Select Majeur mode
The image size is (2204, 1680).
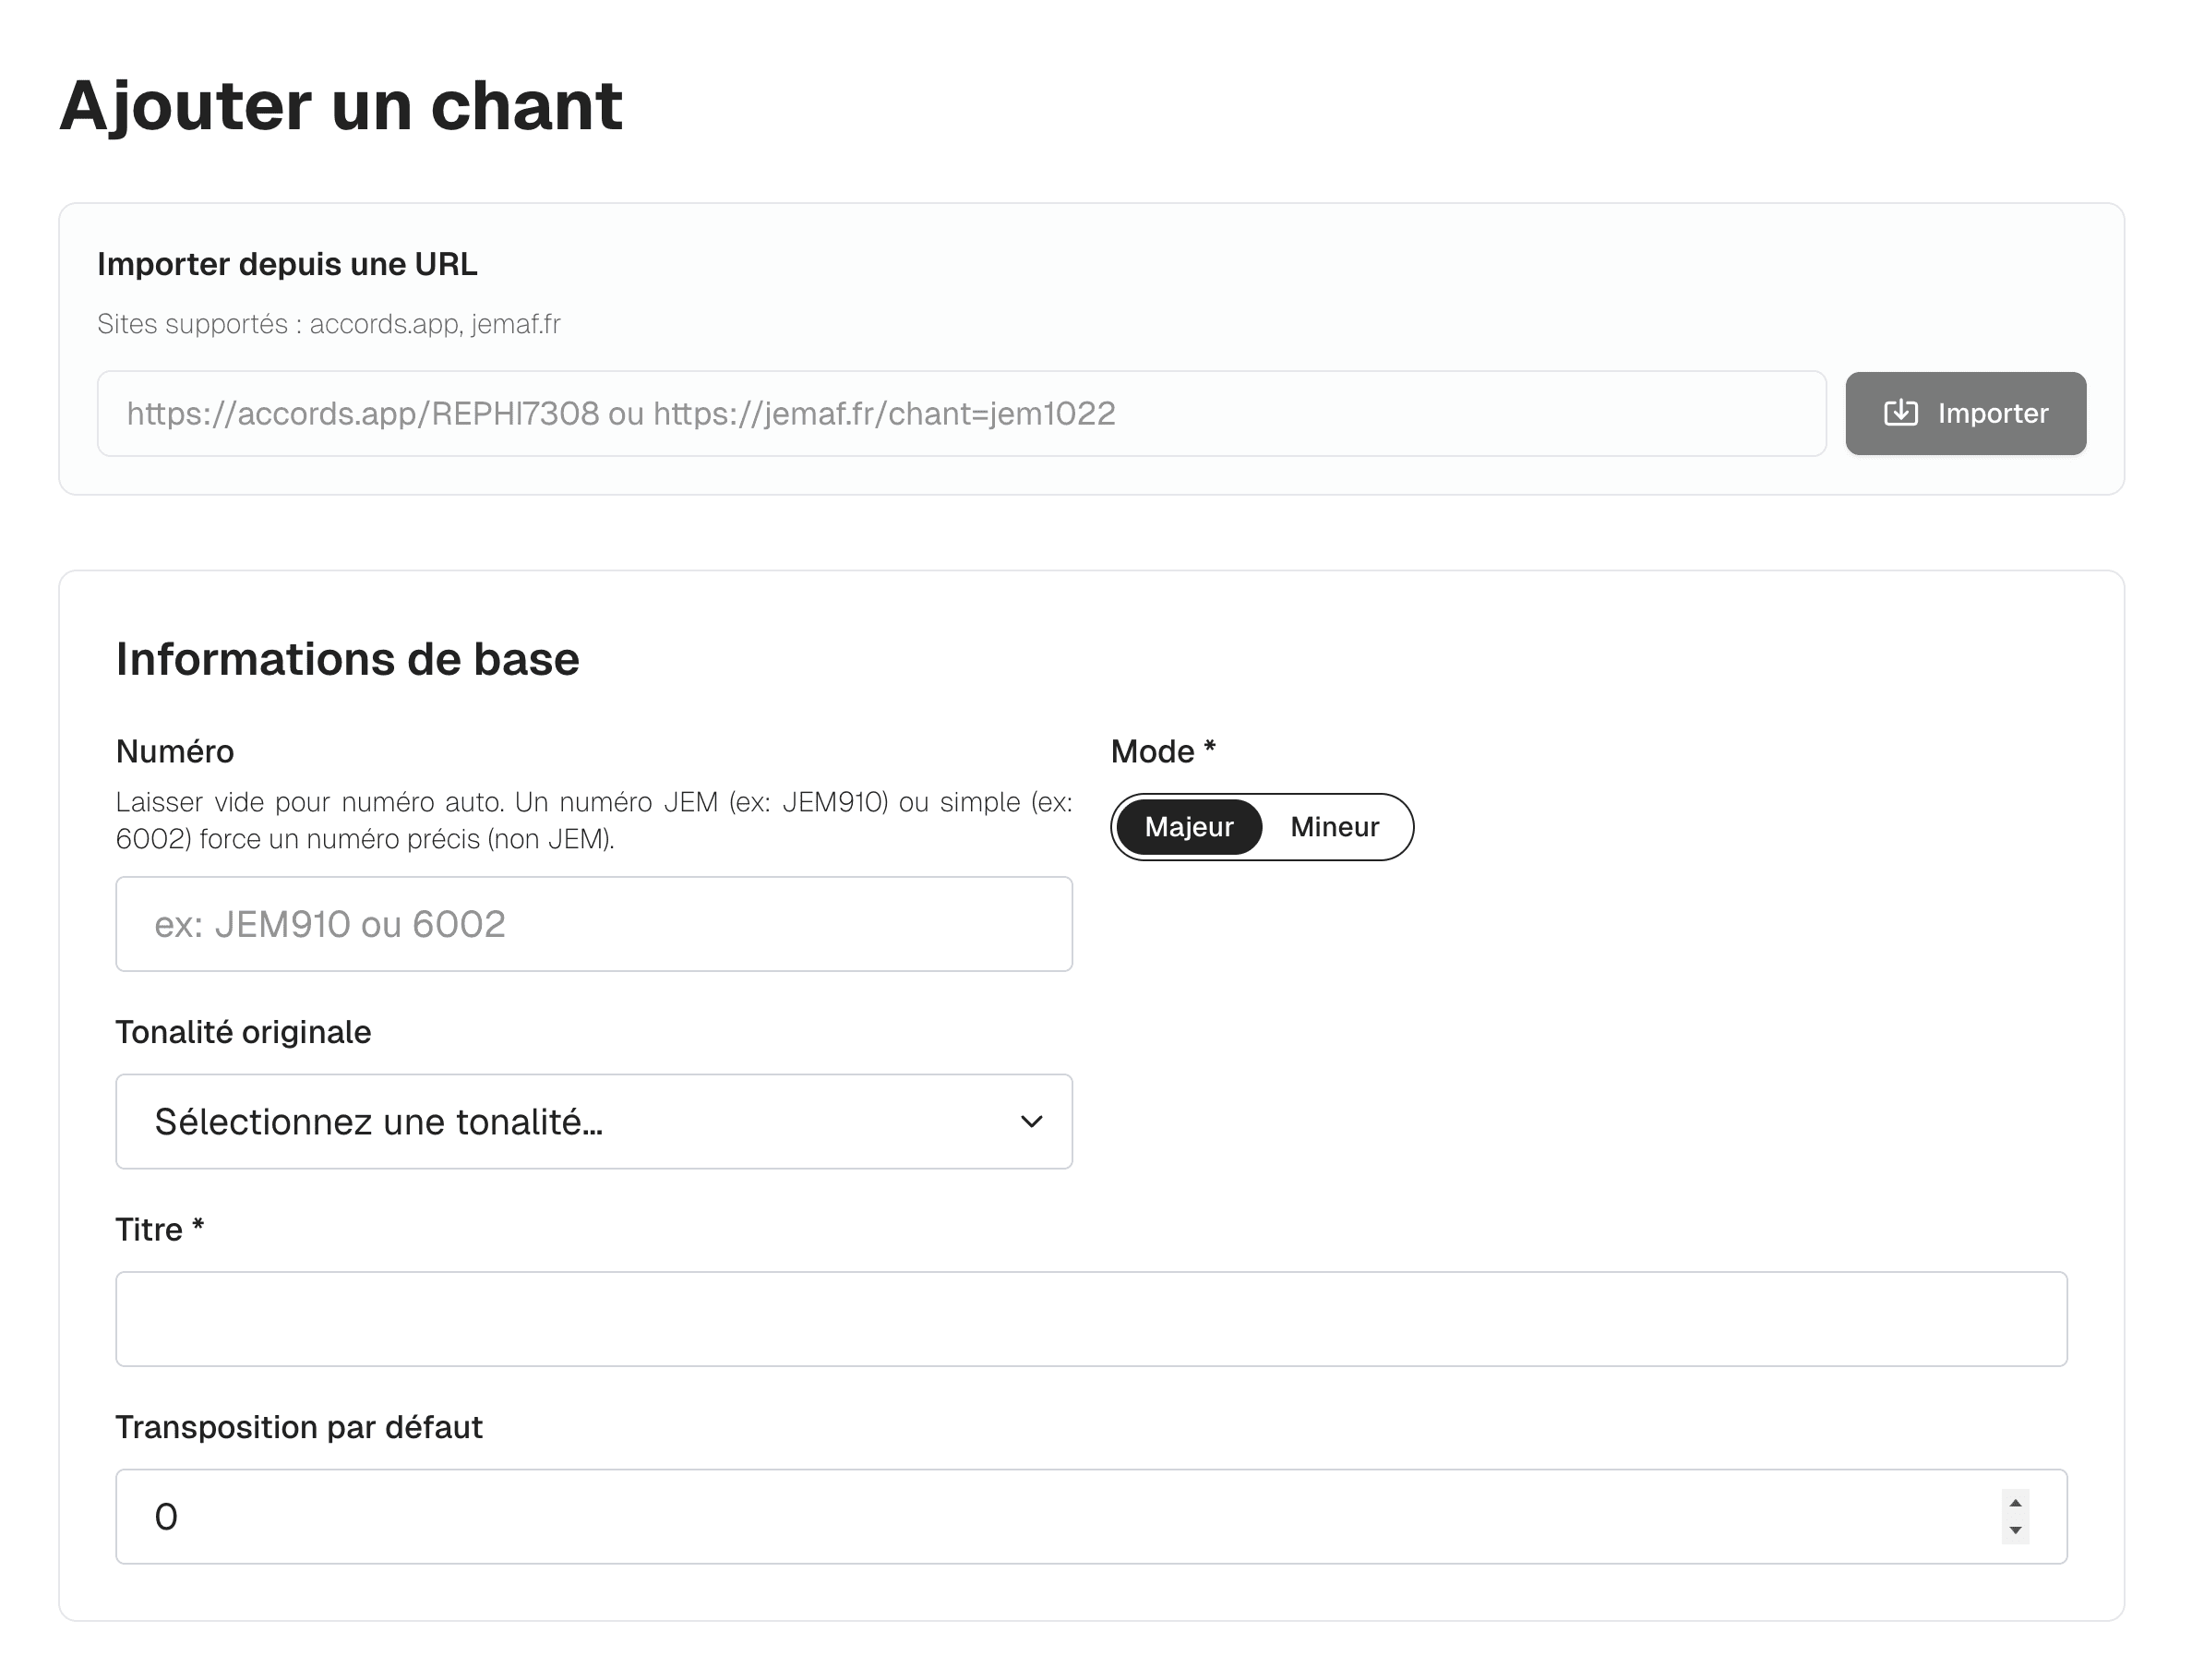click(1190, 827)
